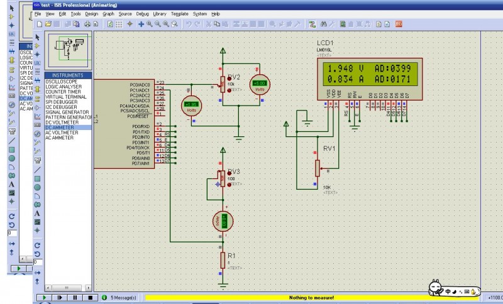Start simulation with the Play button

click(44, 298)
